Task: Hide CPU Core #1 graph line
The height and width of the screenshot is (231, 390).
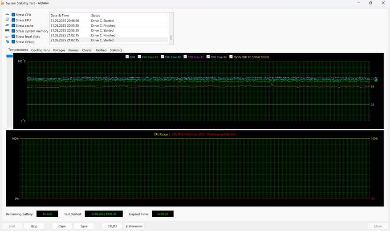Action: click(139, 57)
